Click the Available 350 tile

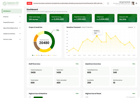tap(97, 81)
